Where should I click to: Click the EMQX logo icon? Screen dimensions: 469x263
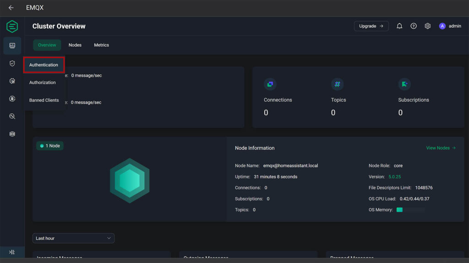(x=12, y=26)
